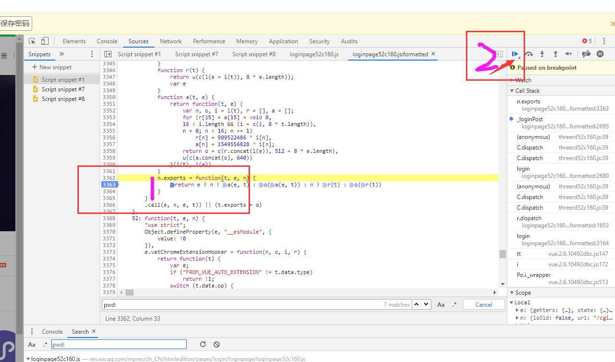Image resolution: width=615 pixels, height=362 pixels.
Task: Open the loginpage52c160.js editor tab
Action: pos(314,54)
